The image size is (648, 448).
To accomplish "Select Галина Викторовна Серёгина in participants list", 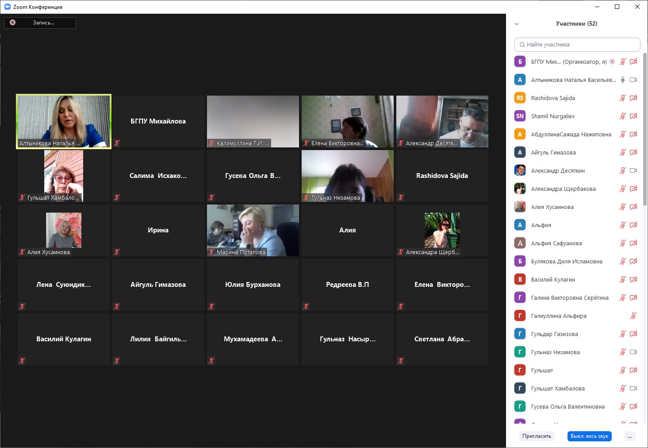I will click(569, 297).
